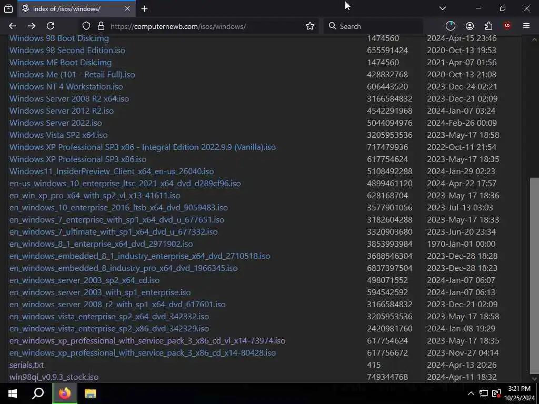Download Windows 98 Second Edition.iso

point(67,50)
